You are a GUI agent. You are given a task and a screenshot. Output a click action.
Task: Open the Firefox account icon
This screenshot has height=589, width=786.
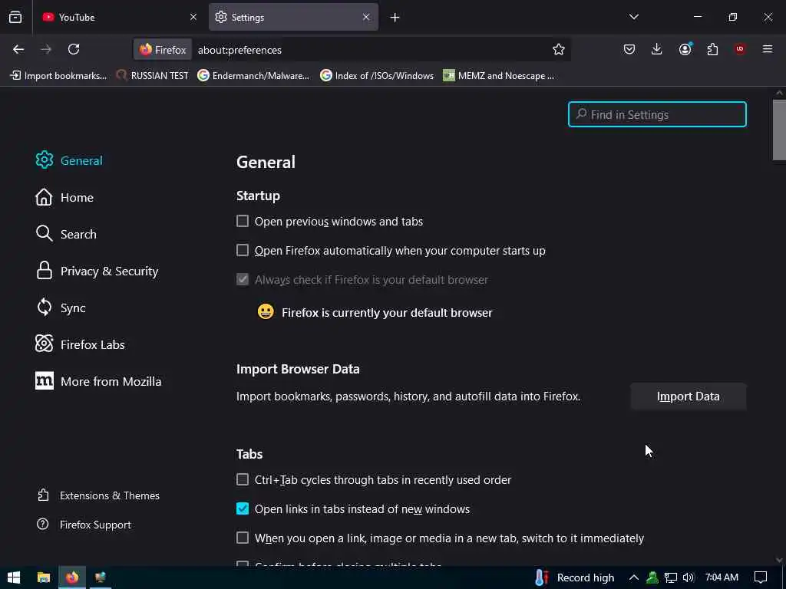[685, 49]
